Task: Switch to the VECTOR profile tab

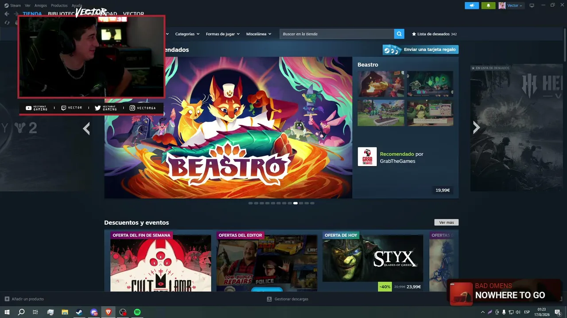Action: pyautogui.click(x=133, y=14)
